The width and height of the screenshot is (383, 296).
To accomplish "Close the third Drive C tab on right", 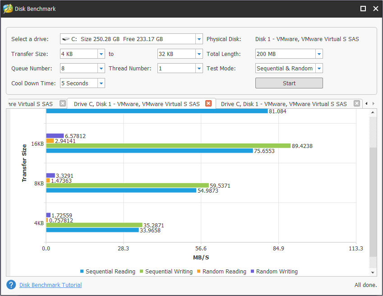I will coord(357,104).
